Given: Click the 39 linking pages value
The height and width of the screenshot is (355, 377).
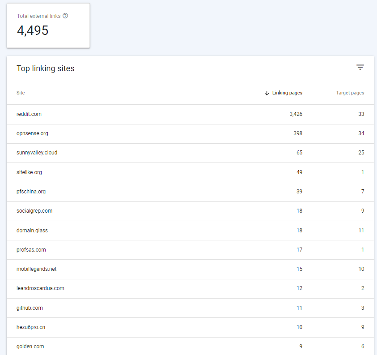Looking at the screenshot, I should [x=299, y=192].
